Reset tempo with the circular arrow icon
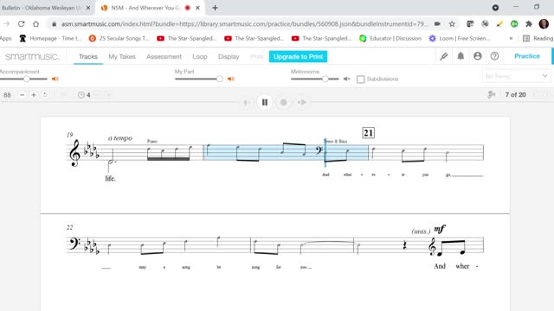Viewport: 554px width, 311px height. tap(45, 95)
